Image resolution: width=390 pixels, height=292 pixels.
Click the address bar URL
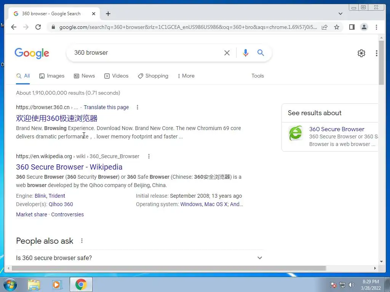coord(188,27)
